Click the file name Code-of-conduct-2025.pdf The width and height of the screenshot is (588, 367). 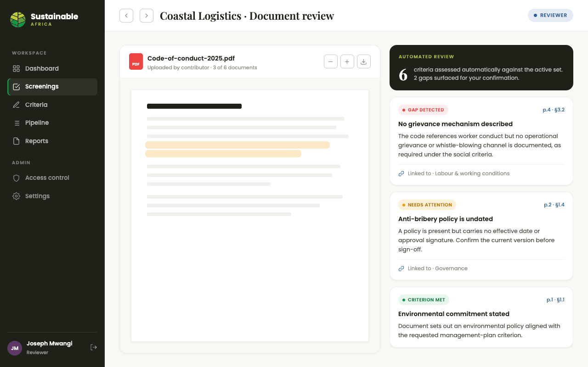(191, 58)
